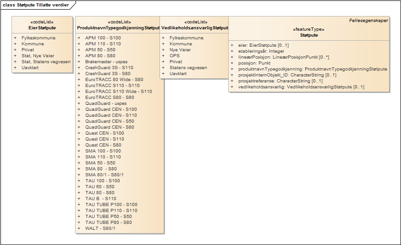The width and height of the screenshot is (401, 245).
Task: Select 'Nye Veier' in VedlikeholdsansvarligStøtpute list
Action: 180,50
